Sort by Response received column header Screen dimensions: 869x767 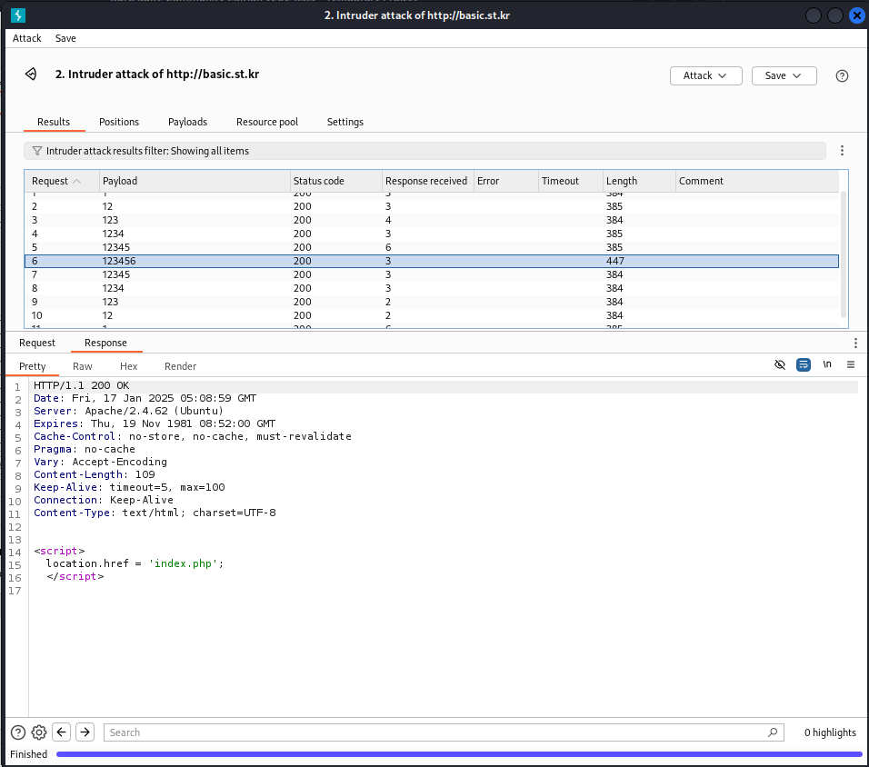(427, 181)
